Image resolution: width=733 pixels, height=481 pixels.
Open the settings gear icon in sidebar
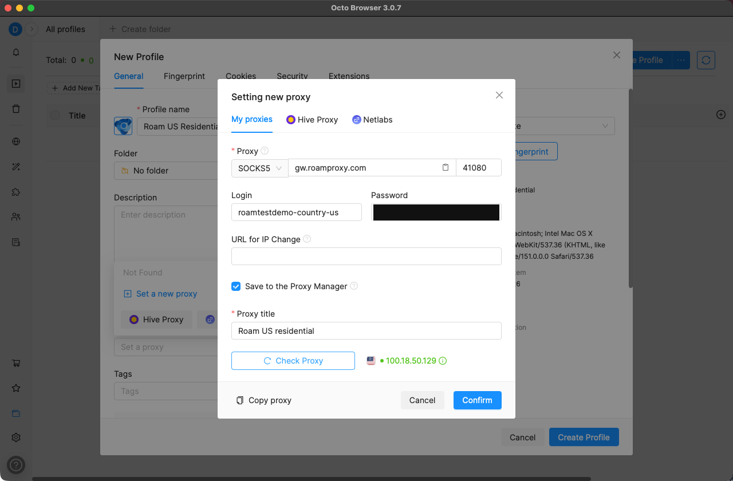[16, 437]
